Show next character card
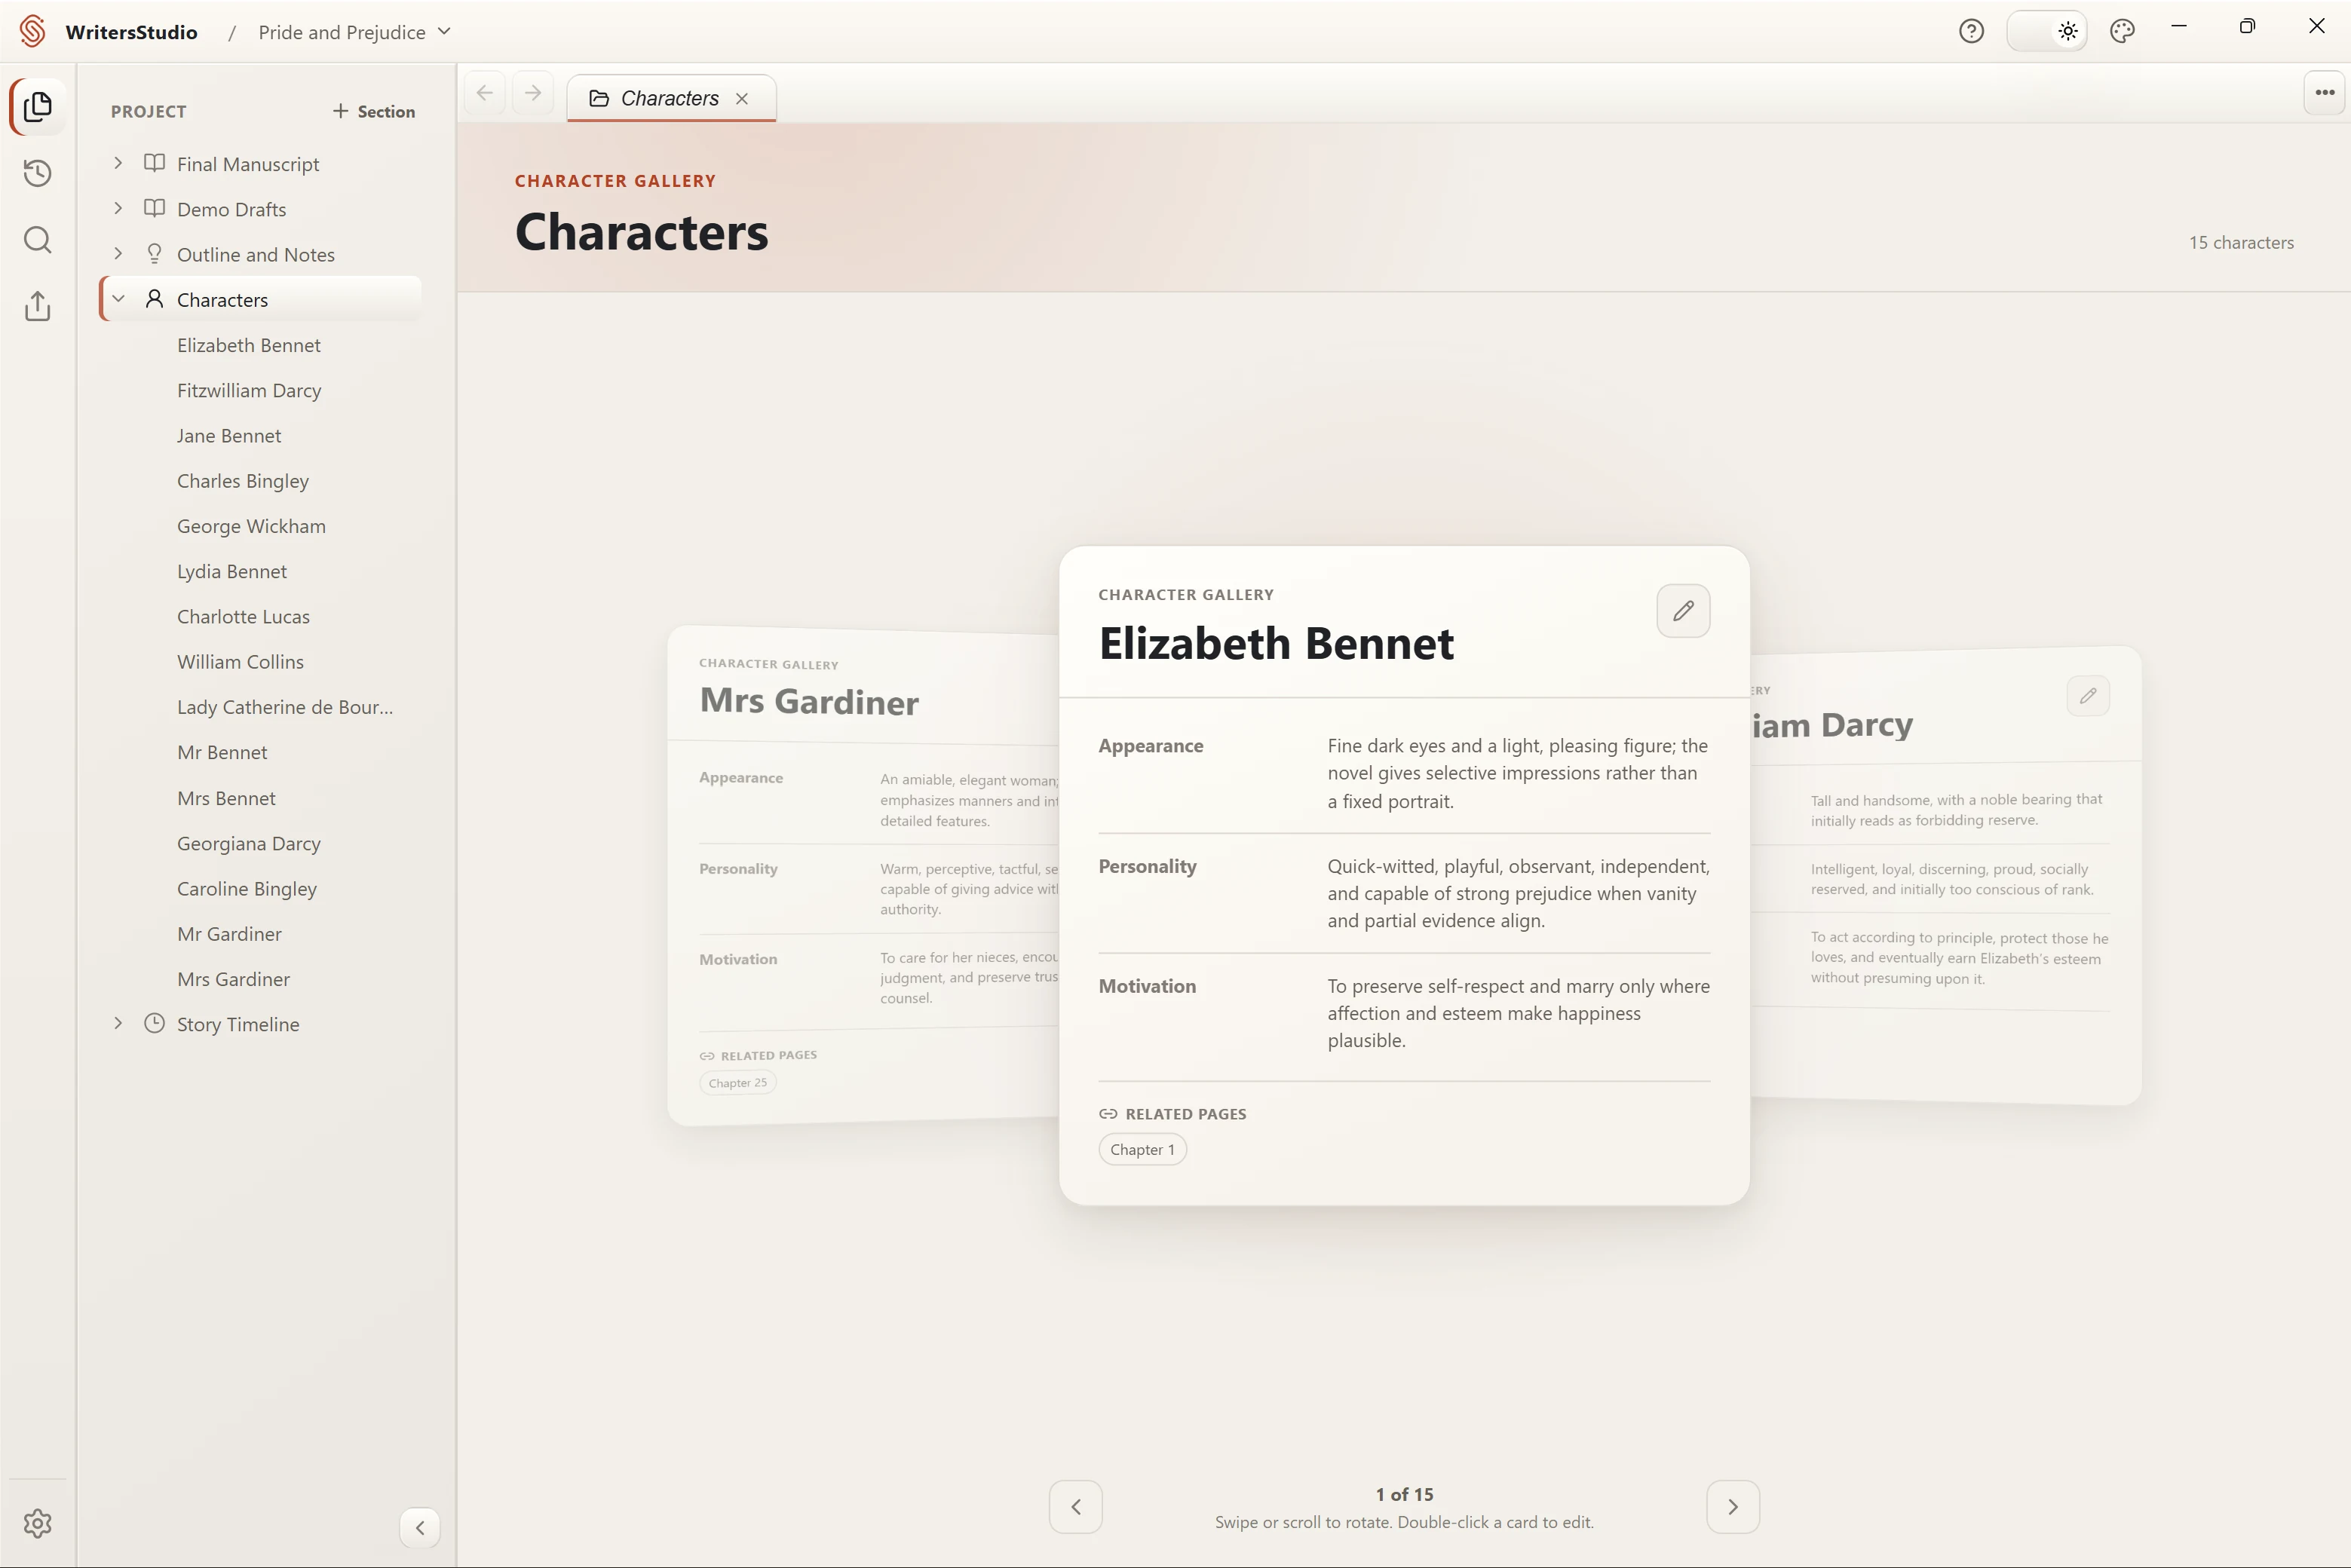The image size is (2351, 1568). pos(1733,1507)
